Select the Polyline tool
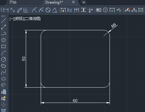The height and width of the screenshot is (112, 145). pyautogui.click(x=4, y=34)
